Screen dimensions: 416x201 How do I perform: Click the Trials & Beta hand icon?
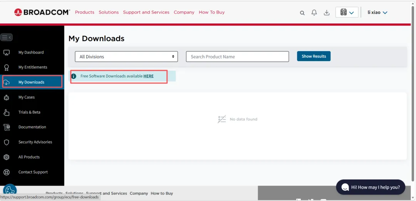[7, 112]
